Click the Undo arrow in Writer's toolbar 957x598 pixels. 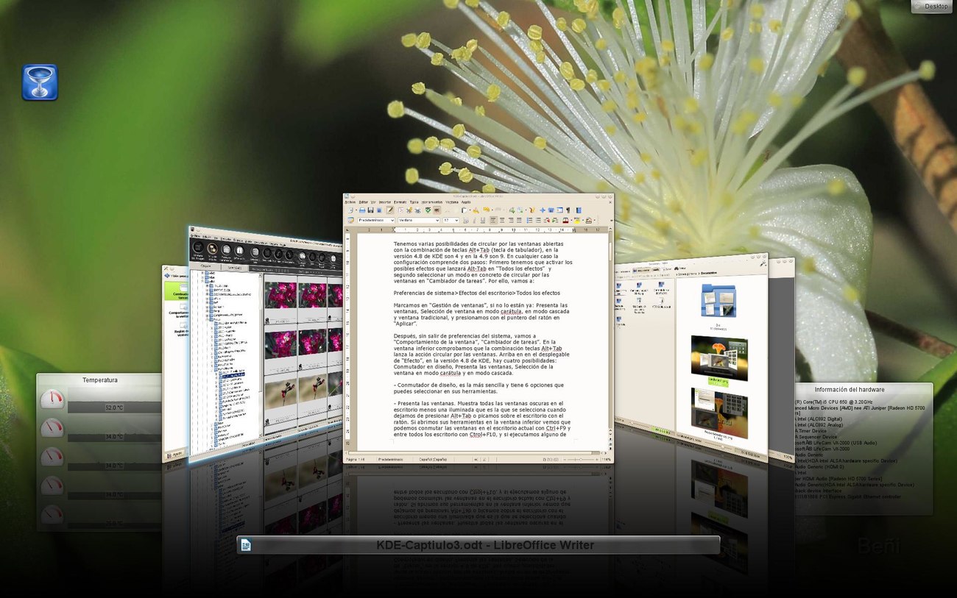click(487, 210)
